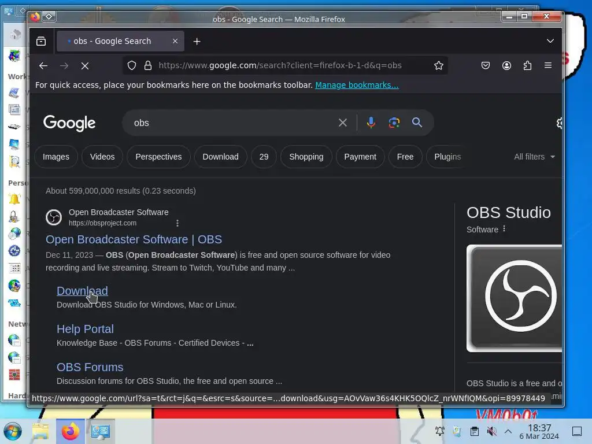Select the Videos filter chip
The image size is (592, 444).
point(102,157)
